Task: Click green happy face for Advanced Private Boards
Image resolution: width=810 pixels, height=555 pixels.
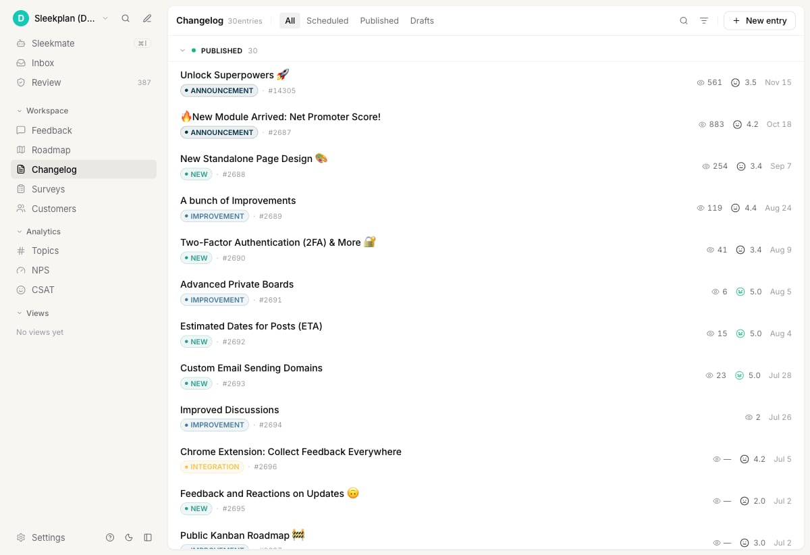Action: [x=740, y=292]
